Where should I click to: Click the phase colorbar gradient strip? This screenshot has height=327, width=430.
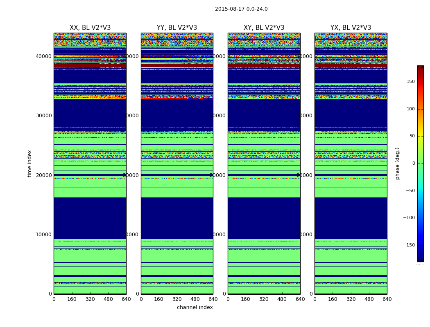coord(420,163)
